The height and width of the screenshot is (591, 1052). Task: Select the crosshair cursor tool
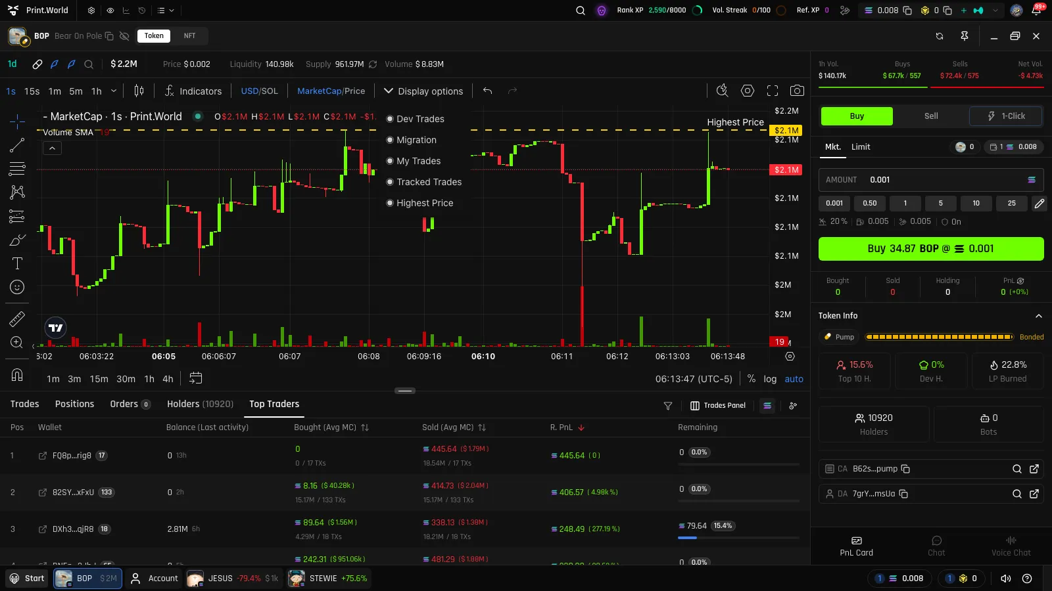point(17,121)
